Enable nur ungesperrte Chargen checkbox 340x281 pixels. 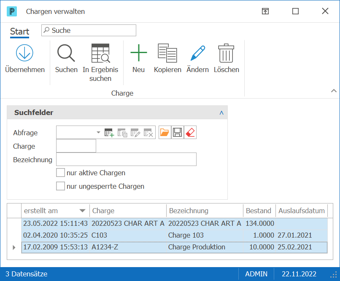pos(60,186)
